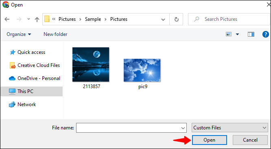Navigate up one folder level arrow
The image size is (271, 149).
[x=37, y=19]
